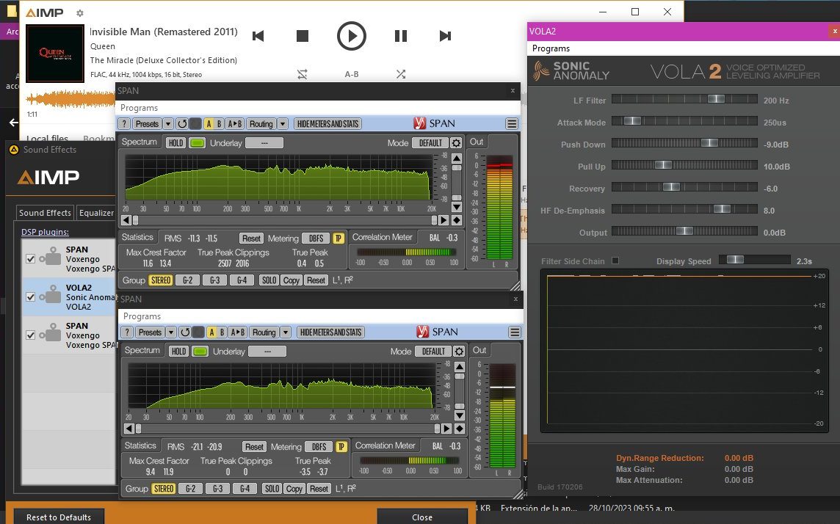This screenshot has height=524, width=840.
Task: Open DSP plugins link
Action: click(45, 232)
